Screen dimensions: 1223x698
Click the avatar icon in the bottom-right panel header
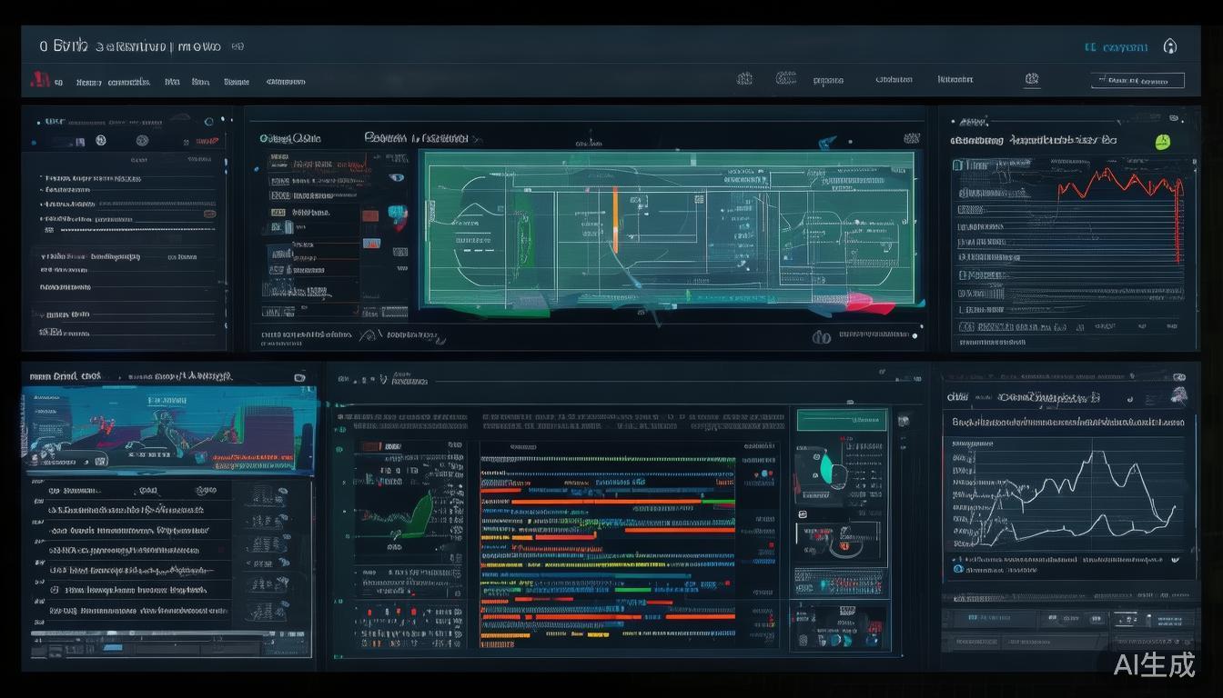(1178, 394)
